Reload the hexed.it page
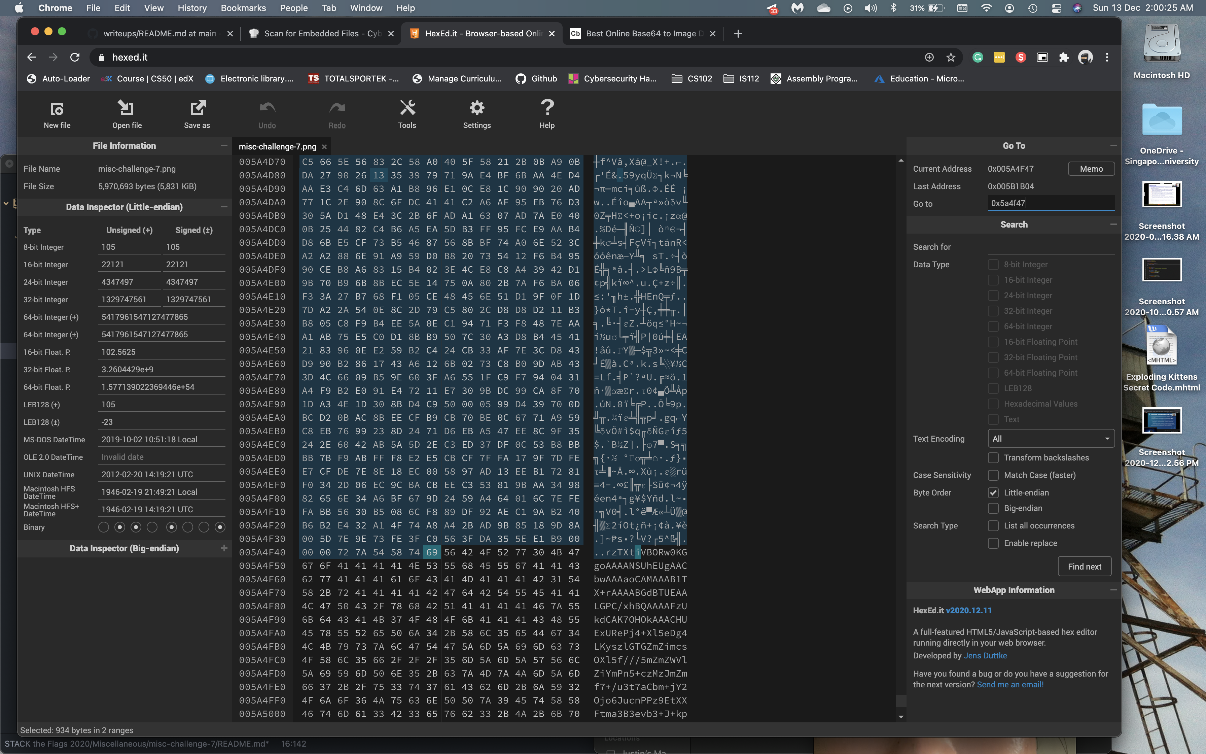 pos(75,57)
